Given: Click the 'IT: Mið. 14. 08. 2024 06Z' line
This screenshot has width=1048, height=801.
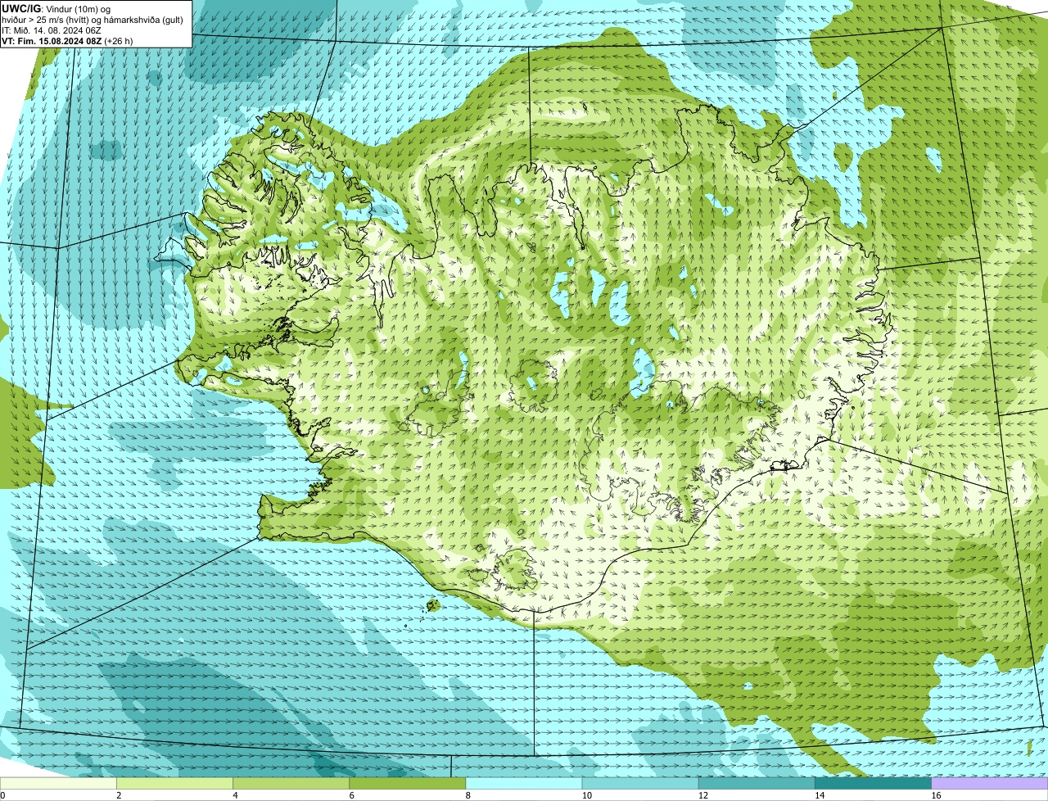Looking at the screenshot, I should [x=52, y=30].
